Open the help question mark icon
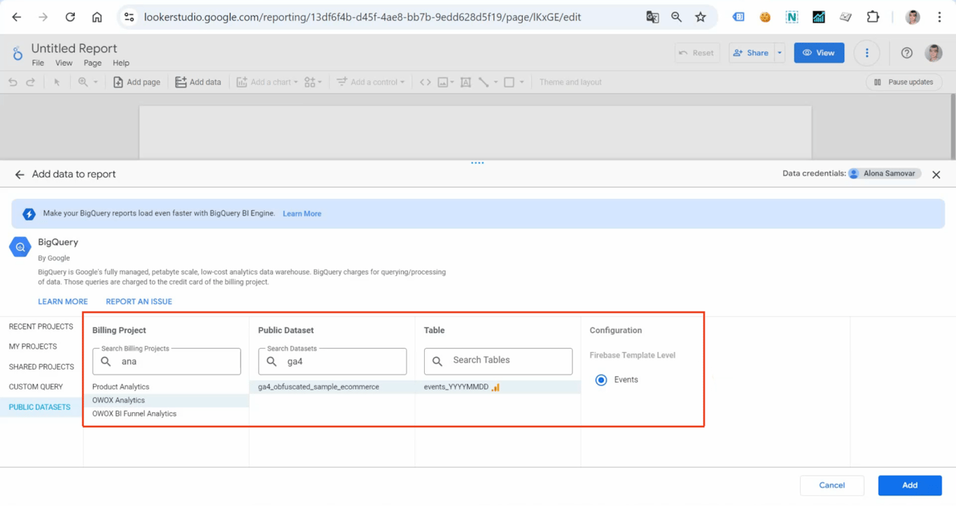This screenshot has width=956, height=506. (x=906, y=53)
